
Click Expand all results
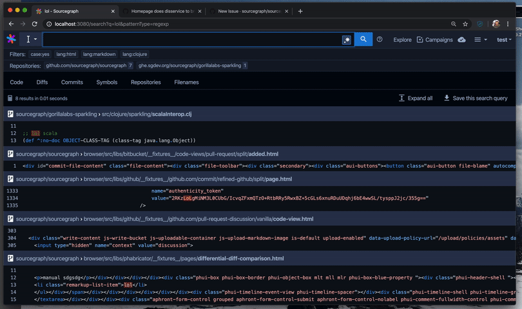(416, 98)
